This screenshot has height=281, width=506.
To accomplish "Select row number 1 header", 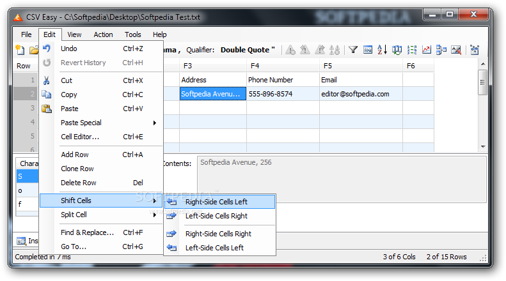I will 26,80.
